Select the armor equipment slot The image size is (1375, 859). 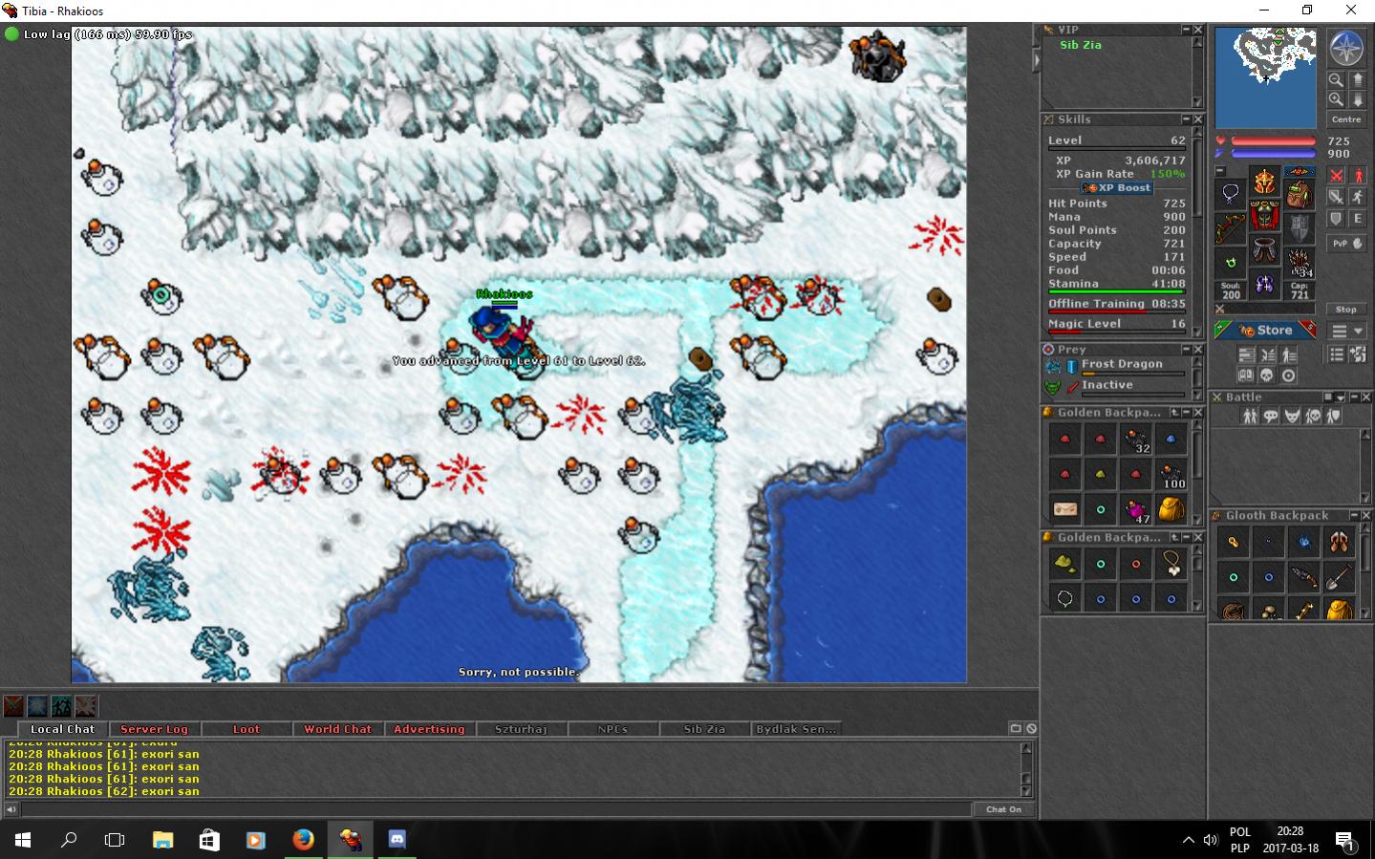pyautogui.click(x=1265, y=216)
